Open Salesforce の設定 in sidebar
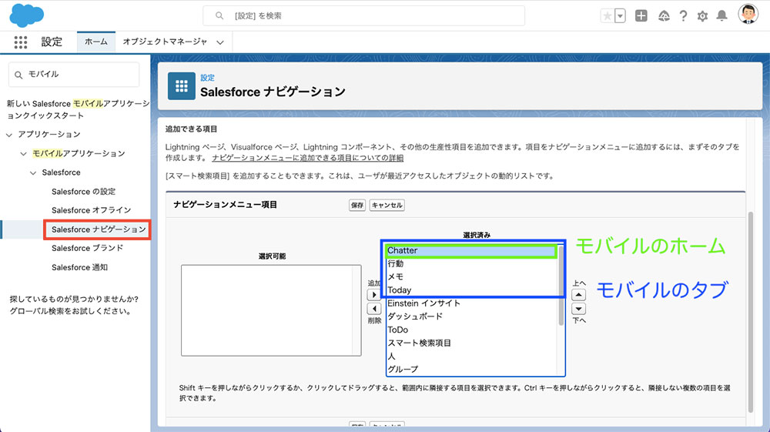Screen dimensions: 770x432 tap(83, 192)
